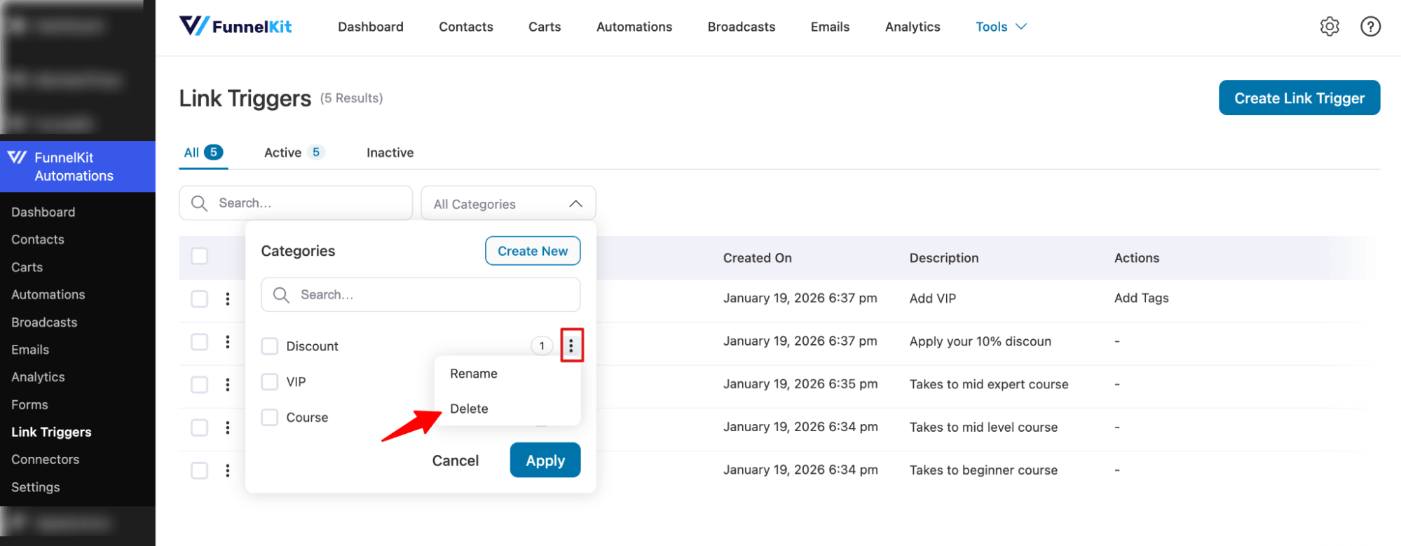The height and width of the screenshot is (546, 1401).
Task: Switch to the Inactive tab
Action: 390,153
